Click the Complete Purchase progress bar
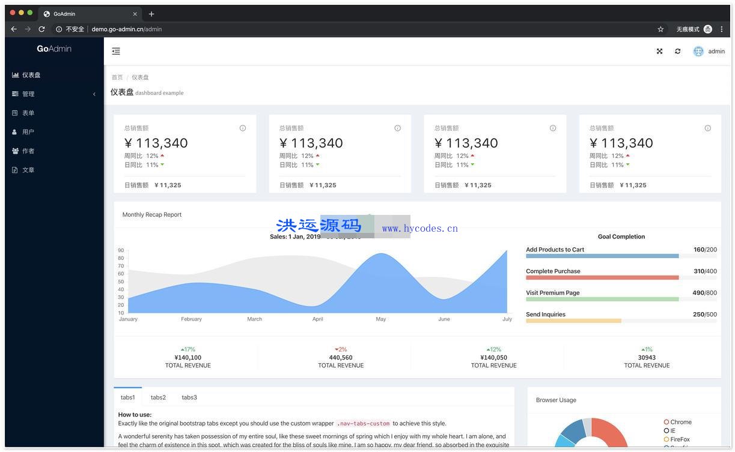The image size is (735, 452). point(621,278)
